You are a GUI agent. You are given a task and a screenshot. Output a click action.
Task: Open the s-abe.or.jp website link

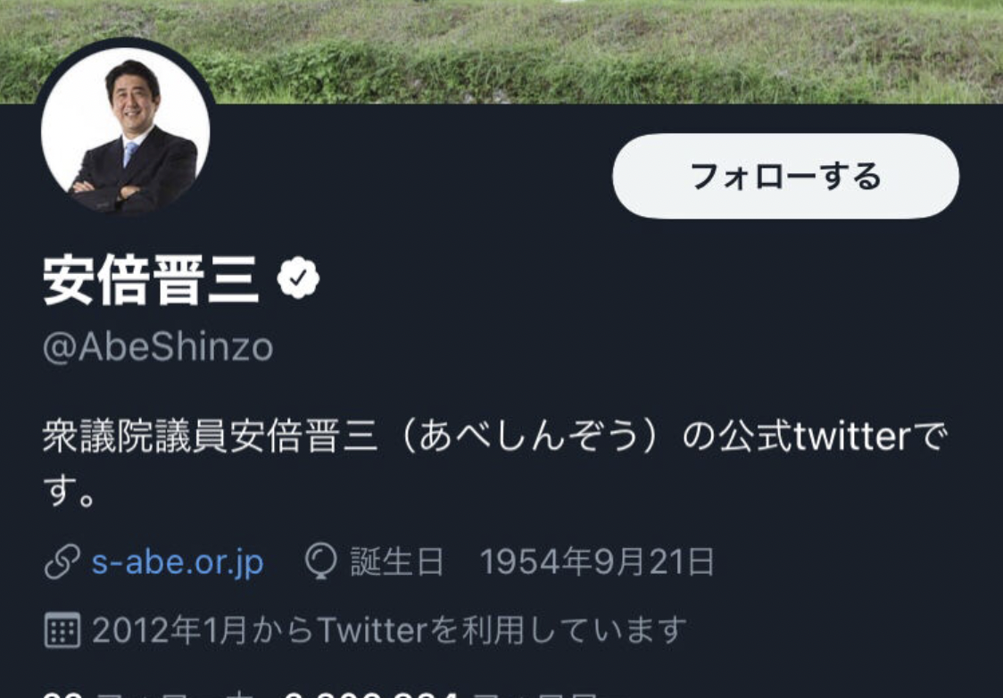point(178,562)
